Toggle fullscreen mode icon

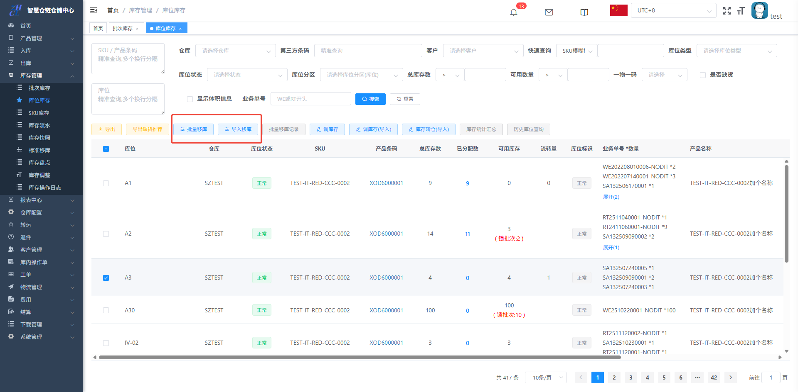point(727,11)
